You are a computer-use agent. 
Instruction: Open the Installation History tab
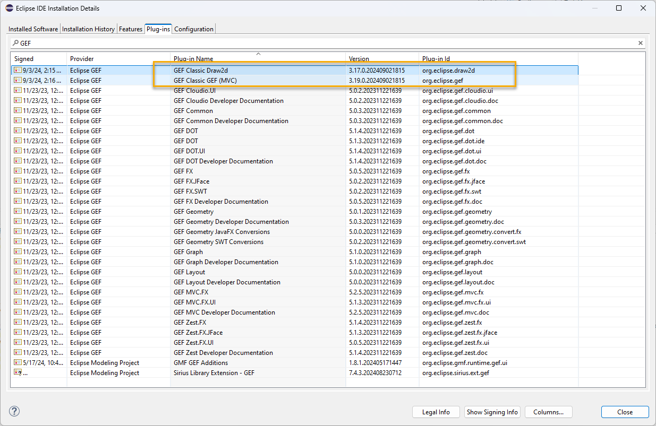pyautogui.click(x=88, y=29)
